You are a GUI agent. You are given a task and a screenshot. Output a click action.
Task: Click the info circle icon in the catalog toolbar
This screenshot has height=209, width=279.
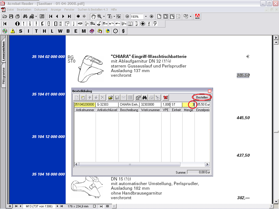(17, 24)
